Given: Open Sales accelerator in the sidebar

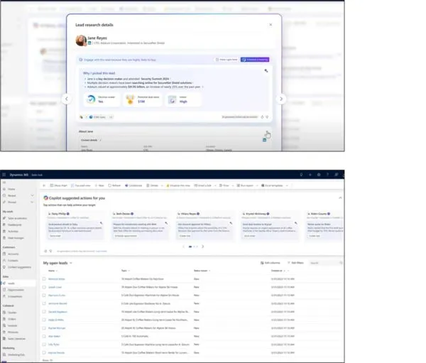Looking at the screenshot, I should point(15,218).
